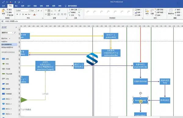Open the Arrange button menu
This screenshot has height=118, width=183.
pyautogui.click(x=147, y=12)
